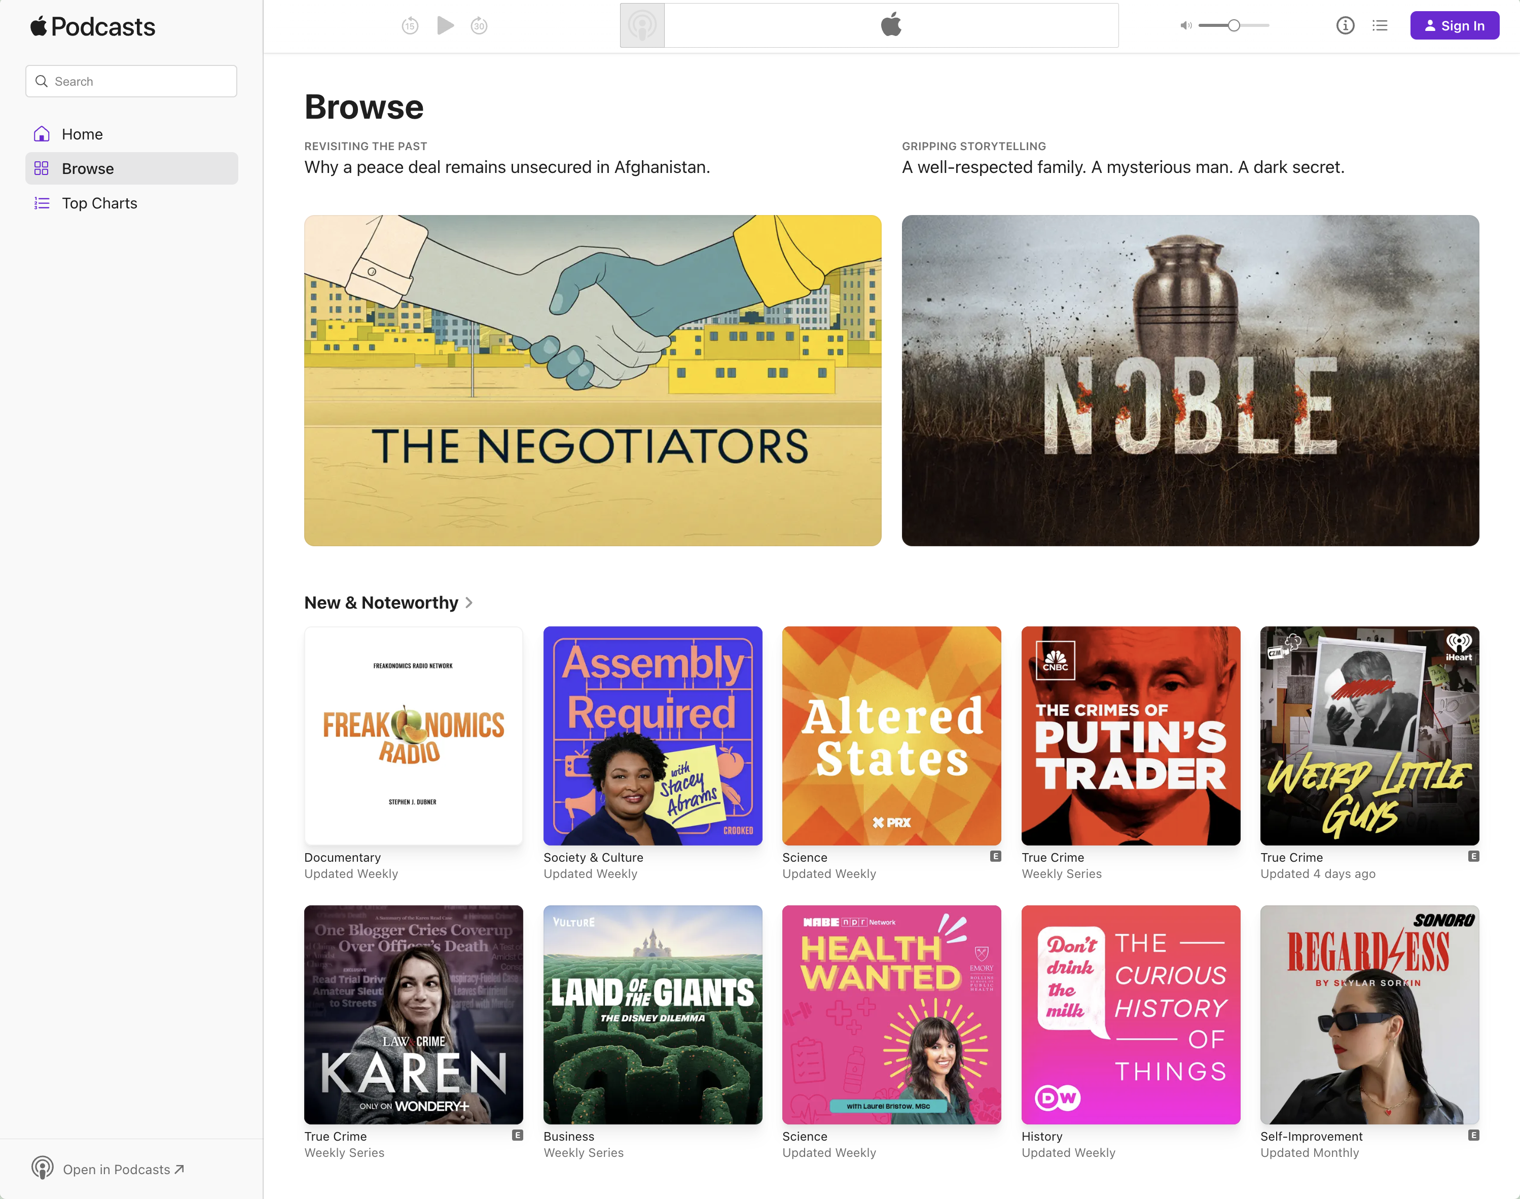Viewport: 1520px width, 1199px height.
Task: Click the Apple logo in the now-playing display
Action: tap(890, 24)
